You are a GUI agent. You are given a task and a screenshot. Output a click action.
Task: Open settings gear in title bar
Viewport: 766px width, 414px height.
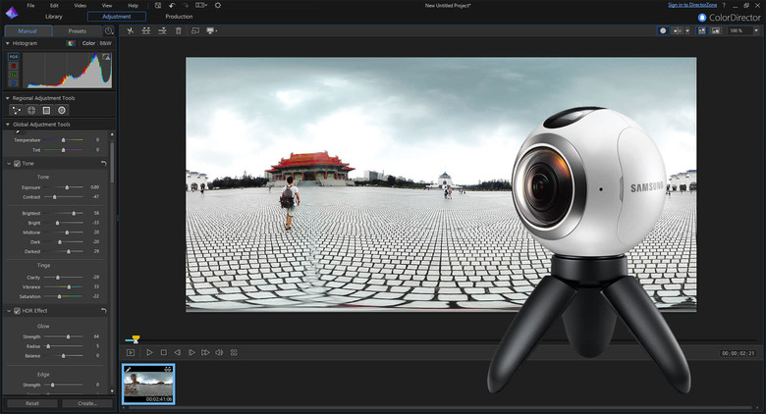coord(217,5)
